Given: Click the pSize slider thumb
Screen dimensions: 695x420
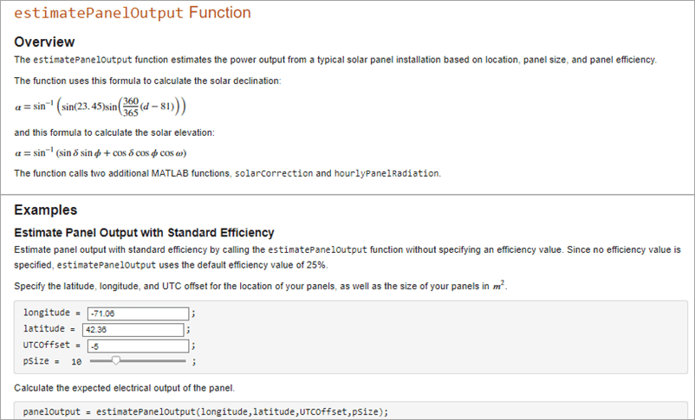Looking at the screenshot, I should 116,361.
